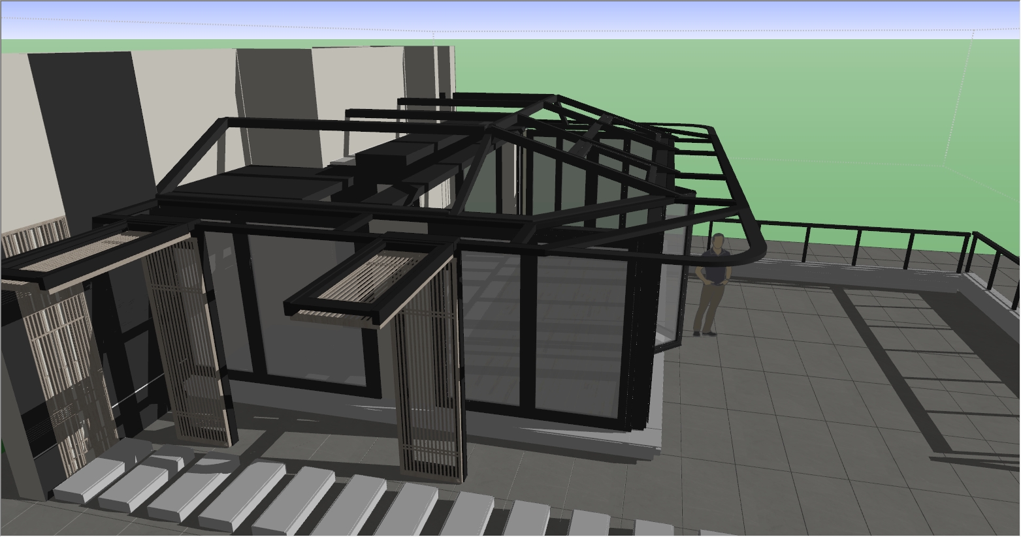This screenshot has width=1021, height=537.
Task: Click the human figure standing on the terrace
Action: point(712,284)
